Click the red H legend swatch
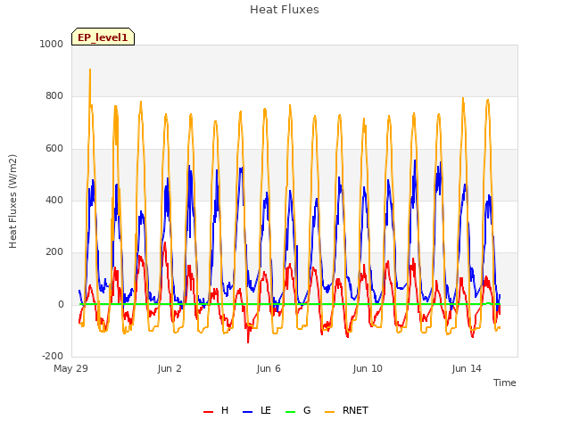The height and width of the screenshot is (428, 571). click(208, 412)
